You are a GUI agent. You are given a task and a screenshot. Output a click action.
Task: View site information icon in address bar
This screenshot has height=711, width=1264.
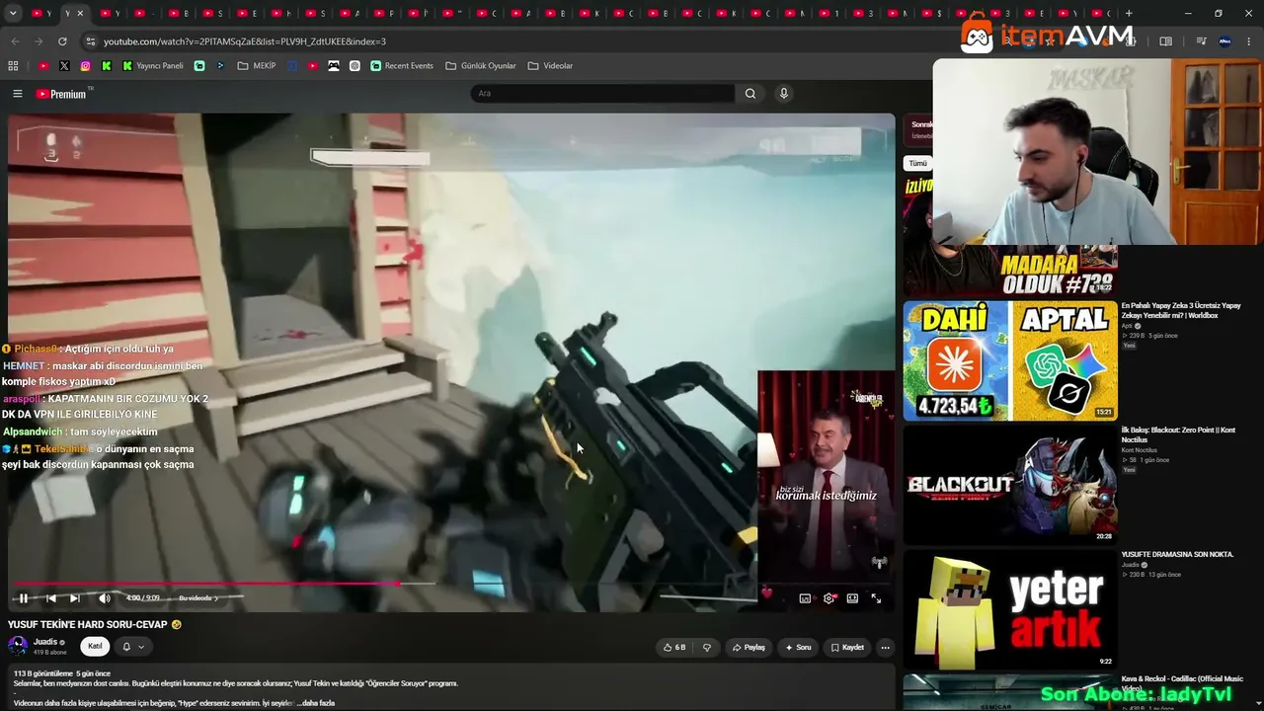tap(91, 41)
